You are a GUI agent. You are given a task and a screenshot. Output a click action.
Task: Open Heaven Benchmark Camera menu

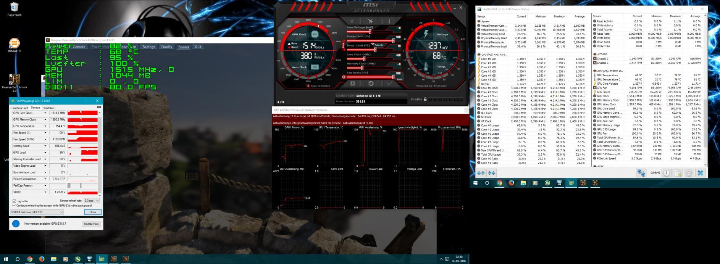pos(79,47)
